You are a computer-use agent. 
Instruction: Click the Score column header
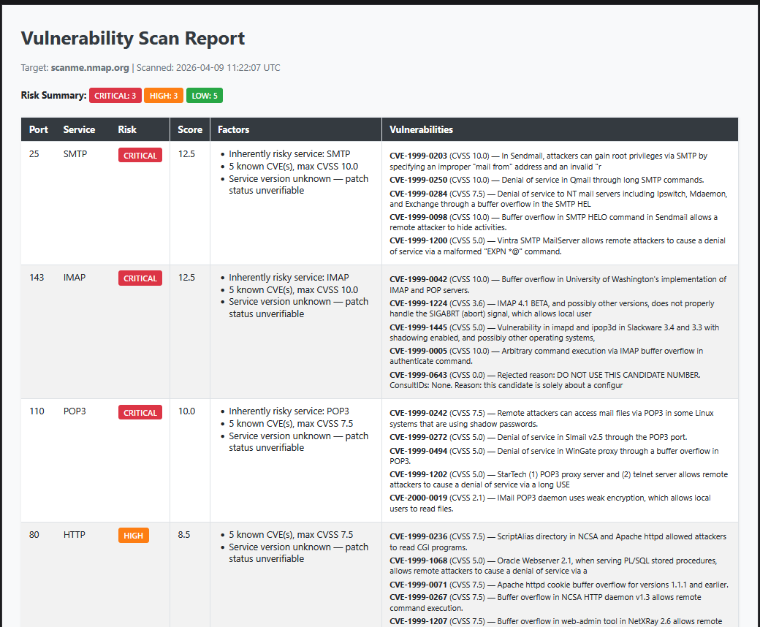(190, 130)
